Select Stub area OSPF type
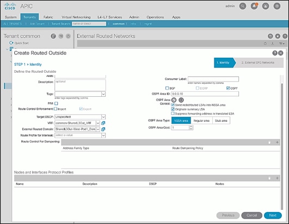The width and height of the screenshot is (289, 224). click(221, 121)
